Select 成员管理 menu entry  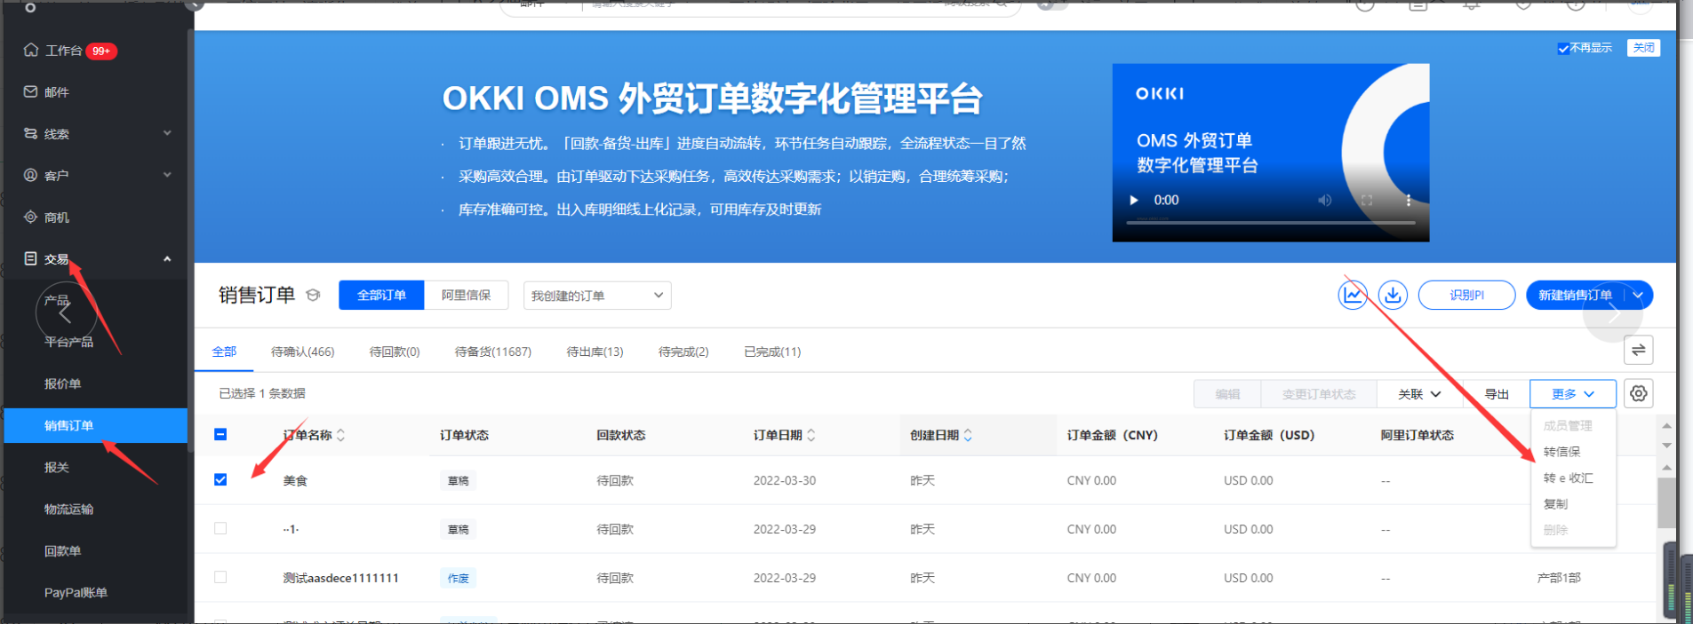coord(1568,426)
